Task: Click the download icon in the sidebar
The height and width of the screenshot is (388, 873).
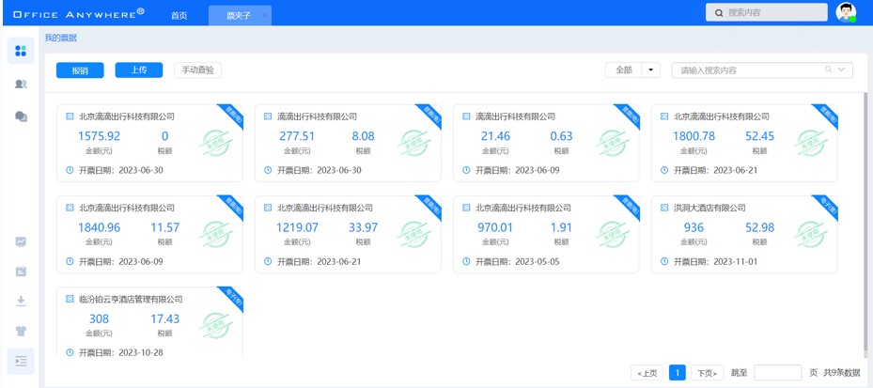Action: (21, 301)
